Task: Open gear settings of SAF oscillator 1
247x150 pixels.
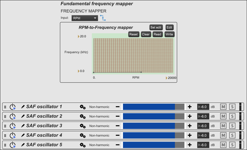Action: tap(83, 107)
